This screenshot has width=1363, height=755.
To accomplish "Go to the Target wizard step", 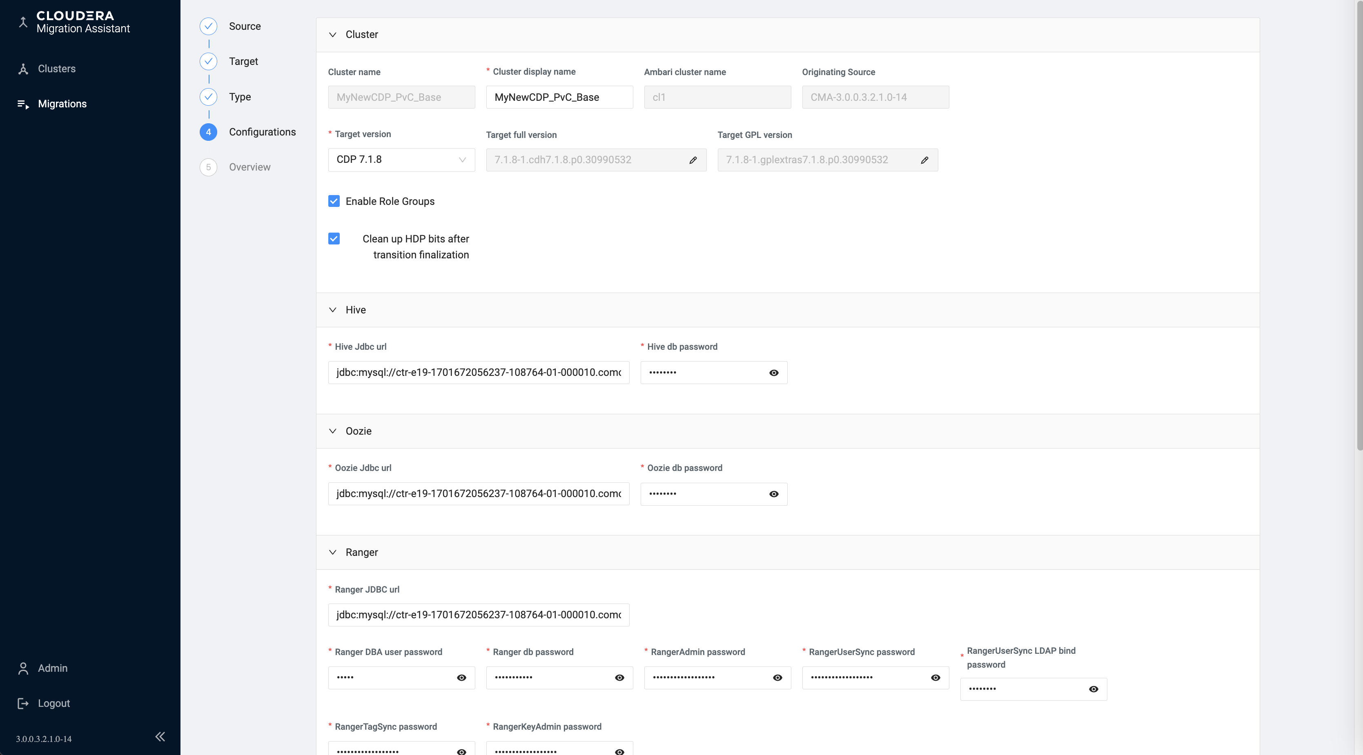I will pyautogui.click(x=243, y=61).
